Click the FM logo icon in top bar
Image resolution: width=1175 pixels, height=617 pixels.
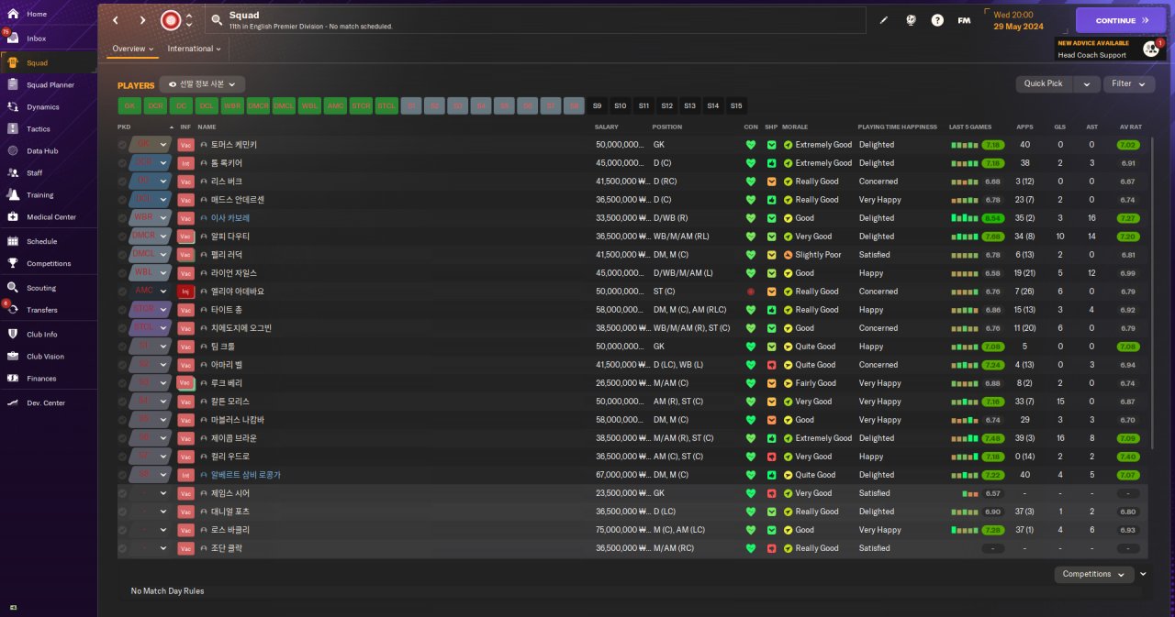point(964,20)
